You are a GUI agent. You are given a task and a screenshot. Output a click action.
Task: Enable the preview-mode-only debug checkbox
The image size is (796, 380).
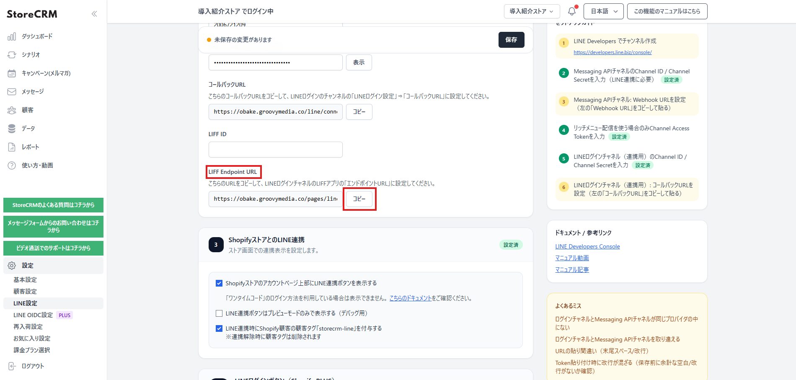click(x=219, y=313)
